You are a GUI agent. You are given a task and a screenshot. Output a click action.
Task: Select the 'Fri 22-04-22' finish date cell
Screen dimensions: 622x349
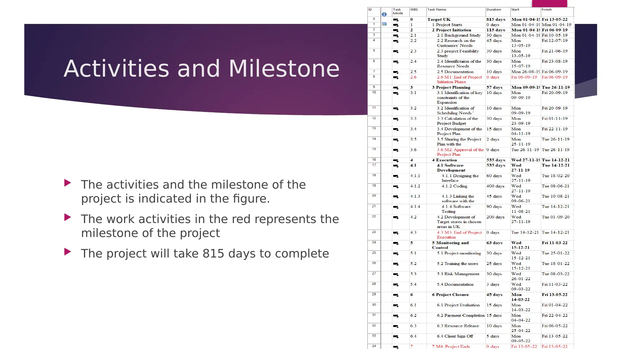(557, 318)
